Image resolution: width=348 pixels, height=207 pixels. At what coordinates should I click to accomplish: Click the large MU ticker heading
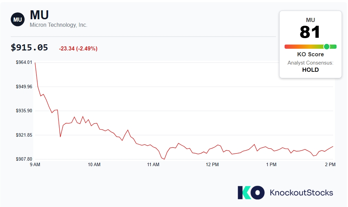[x=39, y=15]
